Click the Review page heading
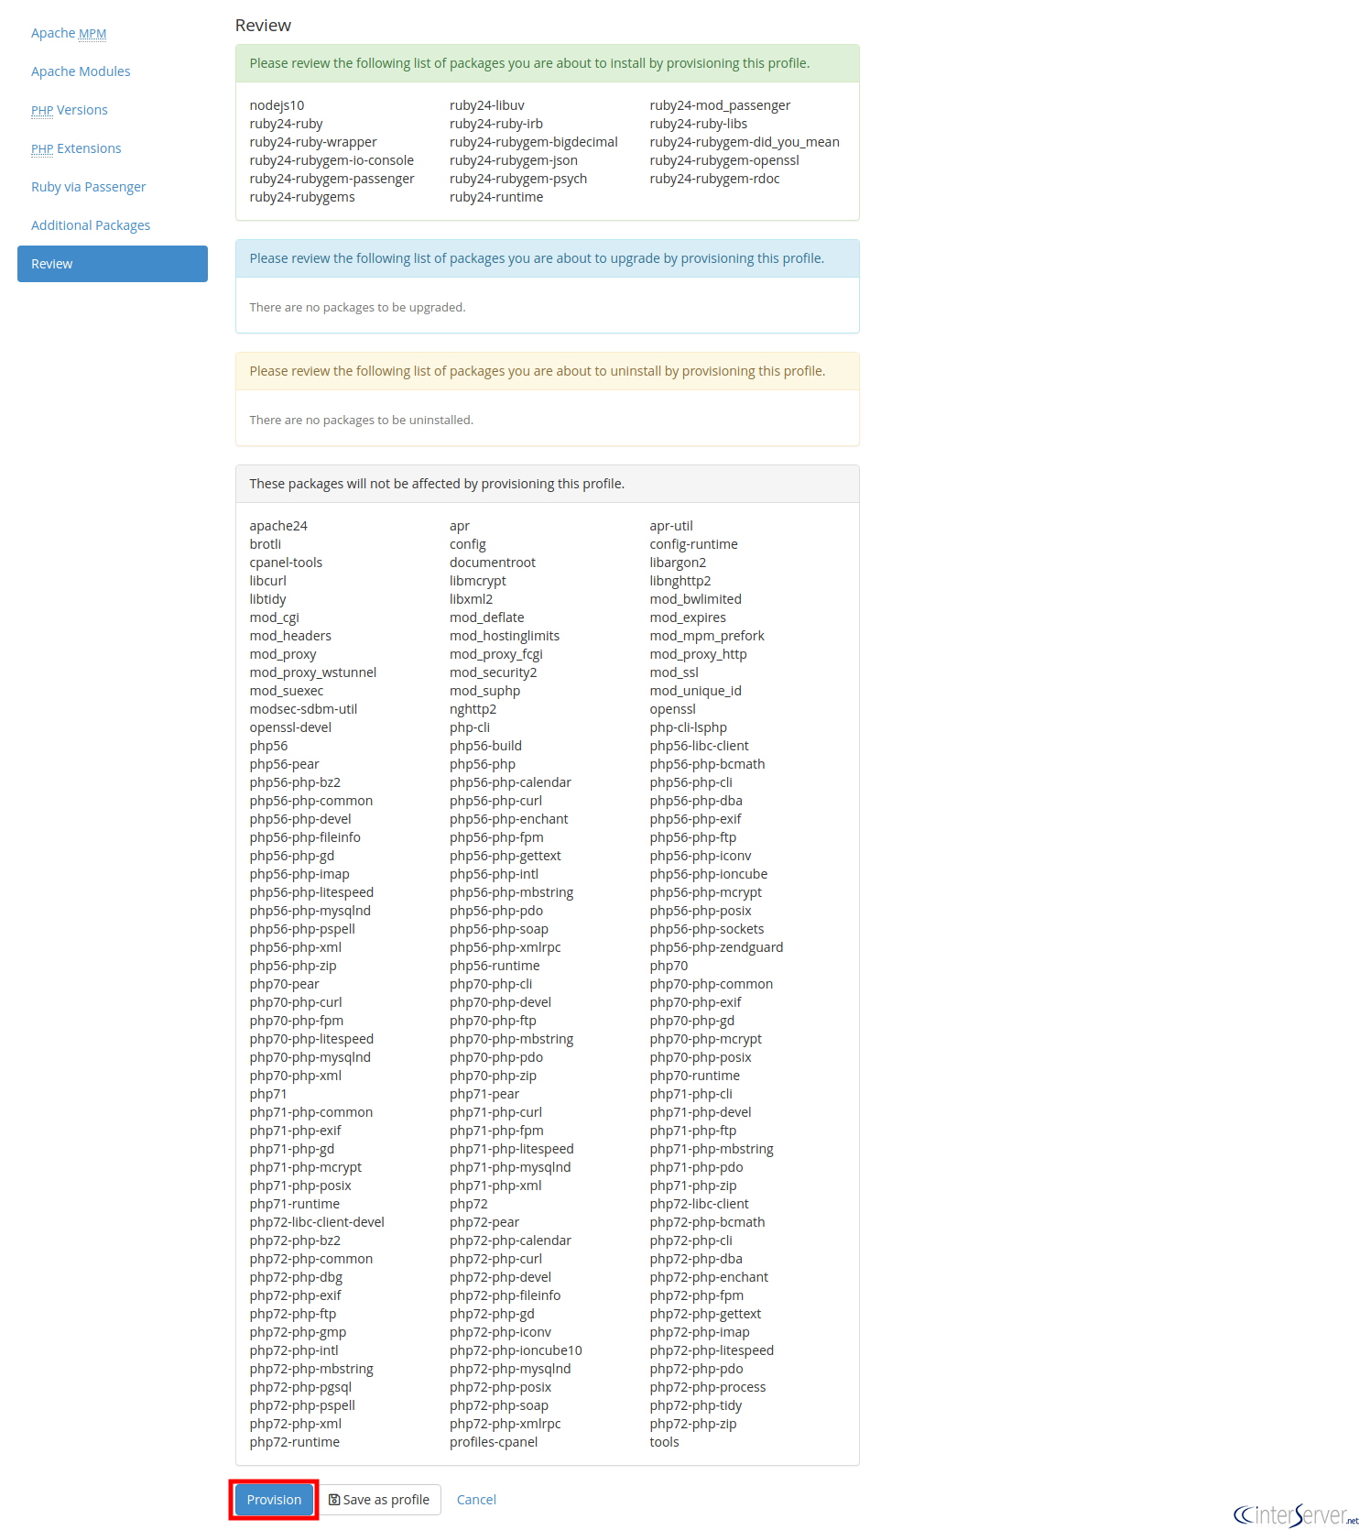The height and width of the screenshot is (1530, 1359). (263, 26)
